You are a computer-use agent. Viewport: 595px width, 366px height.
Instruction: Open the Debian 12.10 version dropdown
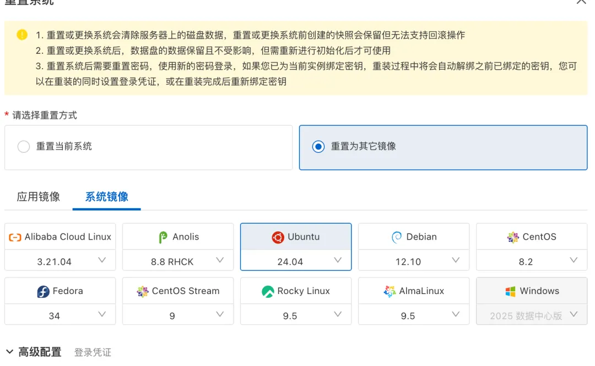click(x=456, y=260)
